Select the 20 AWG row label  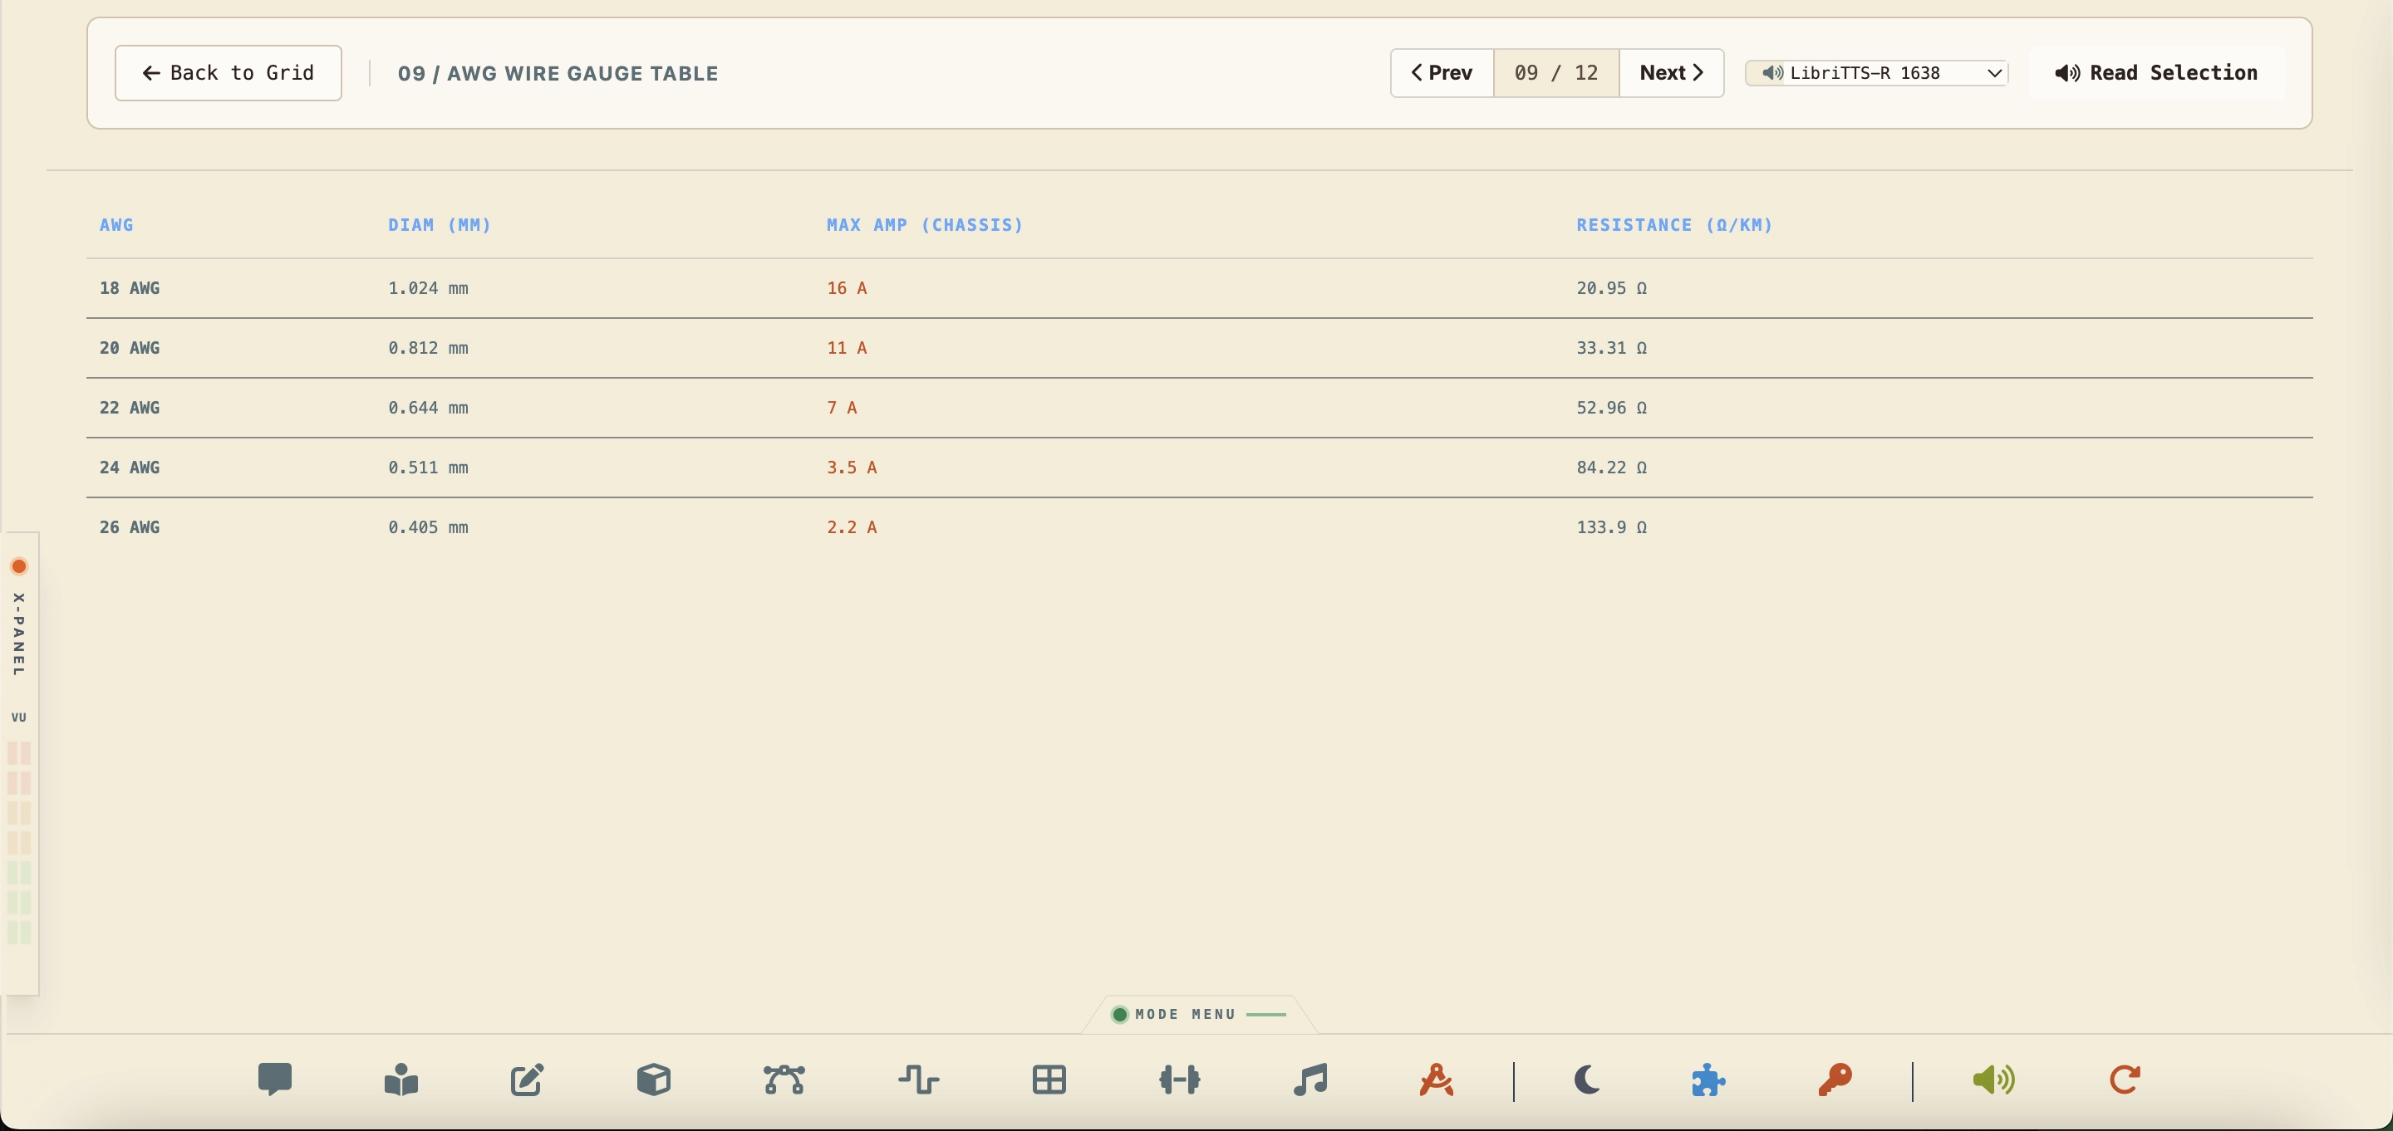[129, 347]
